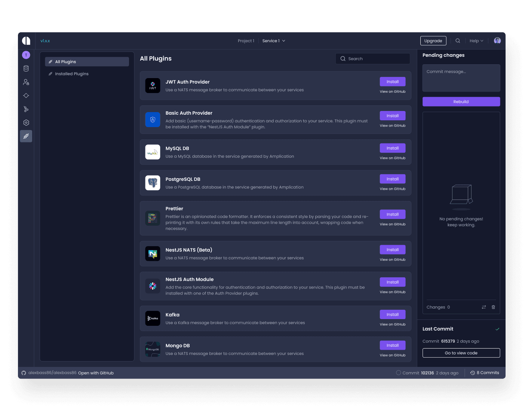Click the search magnifier icon in header
This screenshot has height=411, width=528.
point(458,41)
